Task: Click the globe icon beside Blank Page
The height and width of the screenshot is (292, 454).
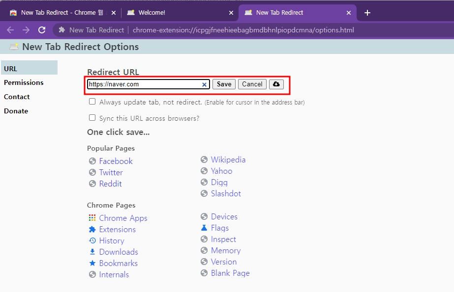Action: tap(204, 273)
